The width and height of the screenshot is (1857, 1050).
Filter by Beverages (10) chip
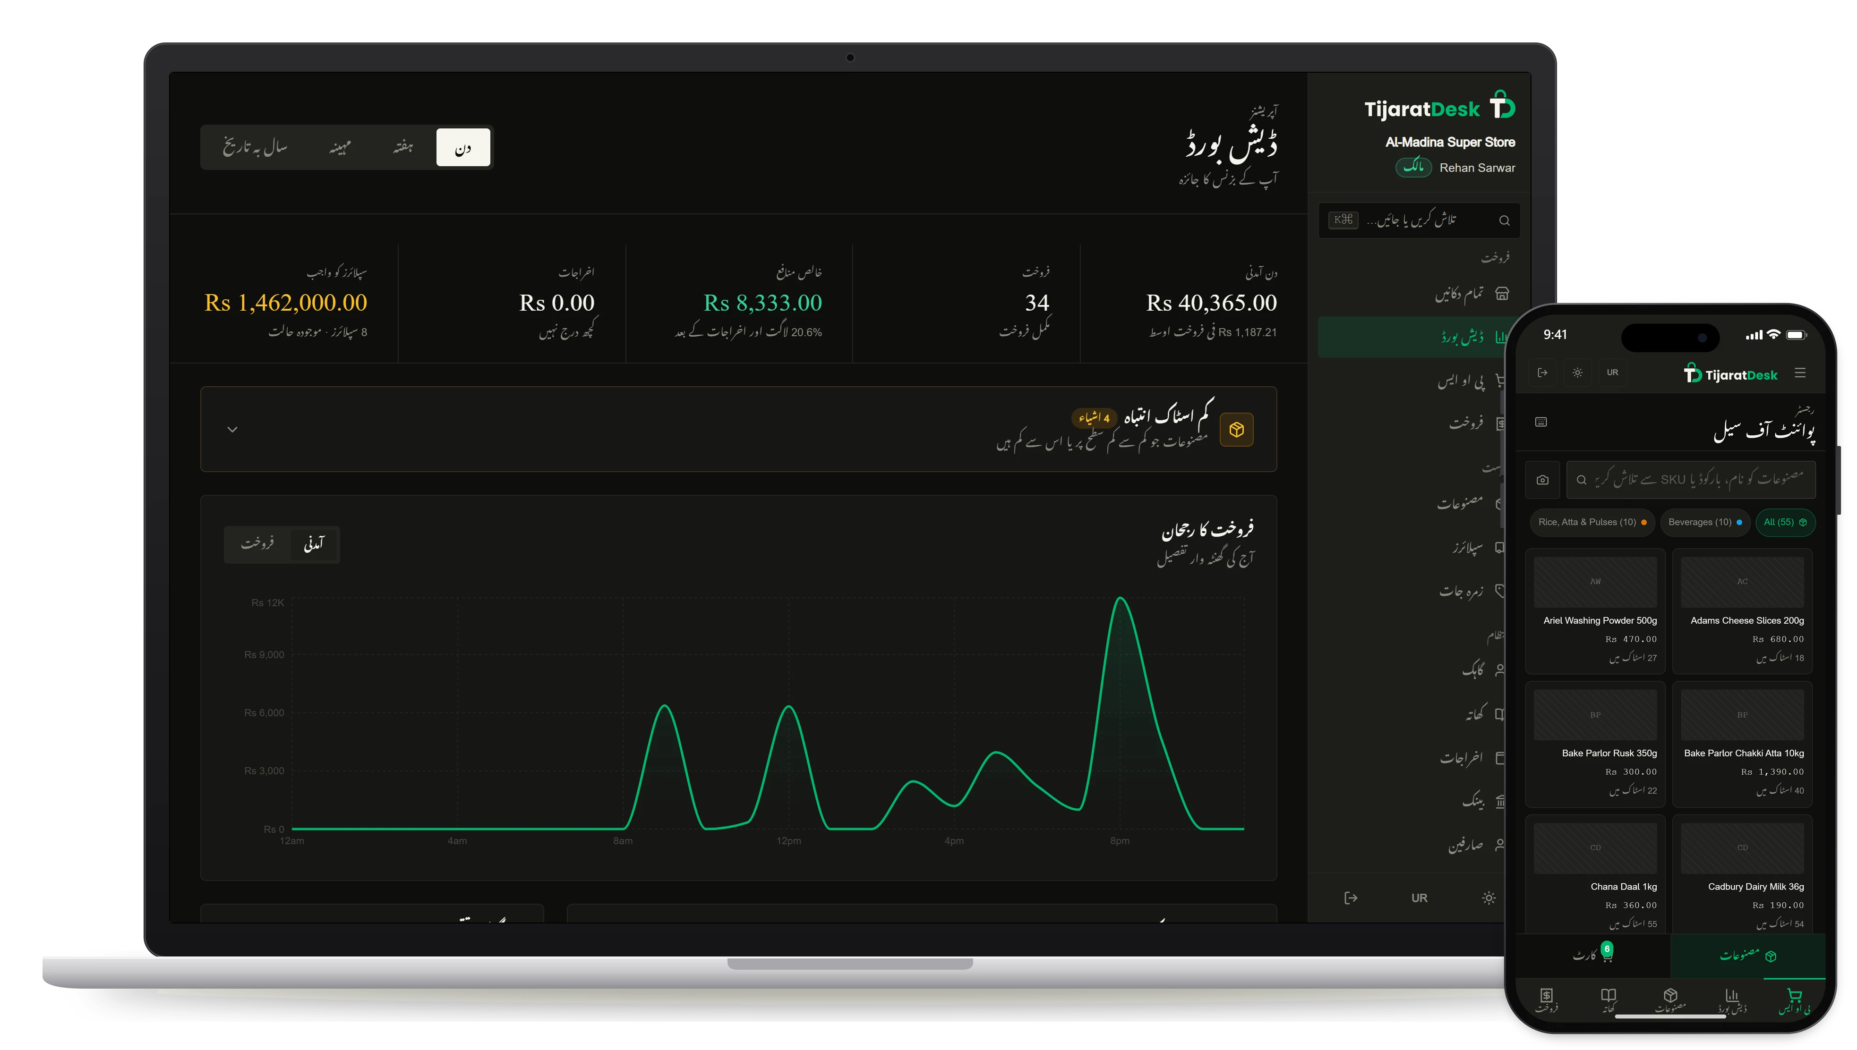pos(1705,522)
